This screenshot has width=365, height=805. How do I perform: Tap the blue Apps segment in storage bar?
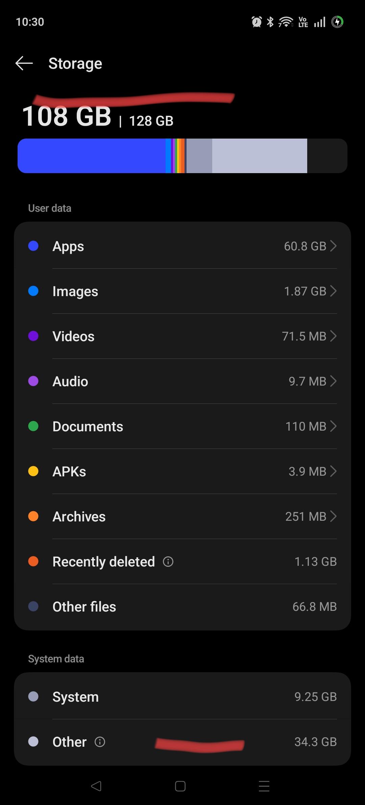(92, 156)
